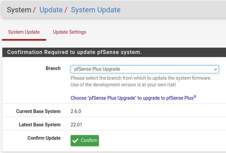Switch to the System Update tab
This screenshot has height=153, width=226.
pyautogui.click(x=24, y=32)
